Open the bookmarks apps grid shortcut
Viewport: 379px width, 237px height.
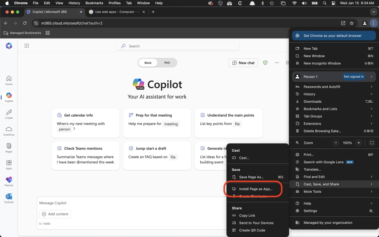tap(48, 33)
